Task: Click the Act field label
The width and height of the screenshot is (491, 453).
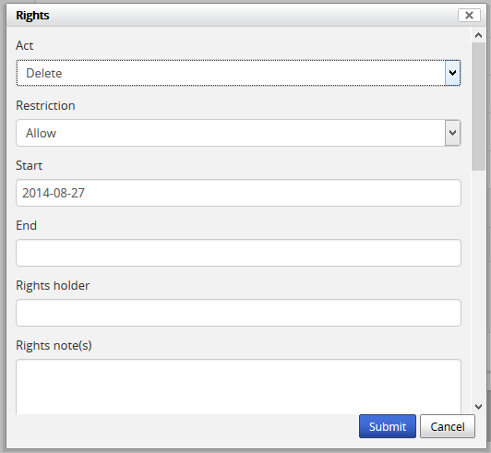Action: tap(24, 45)
